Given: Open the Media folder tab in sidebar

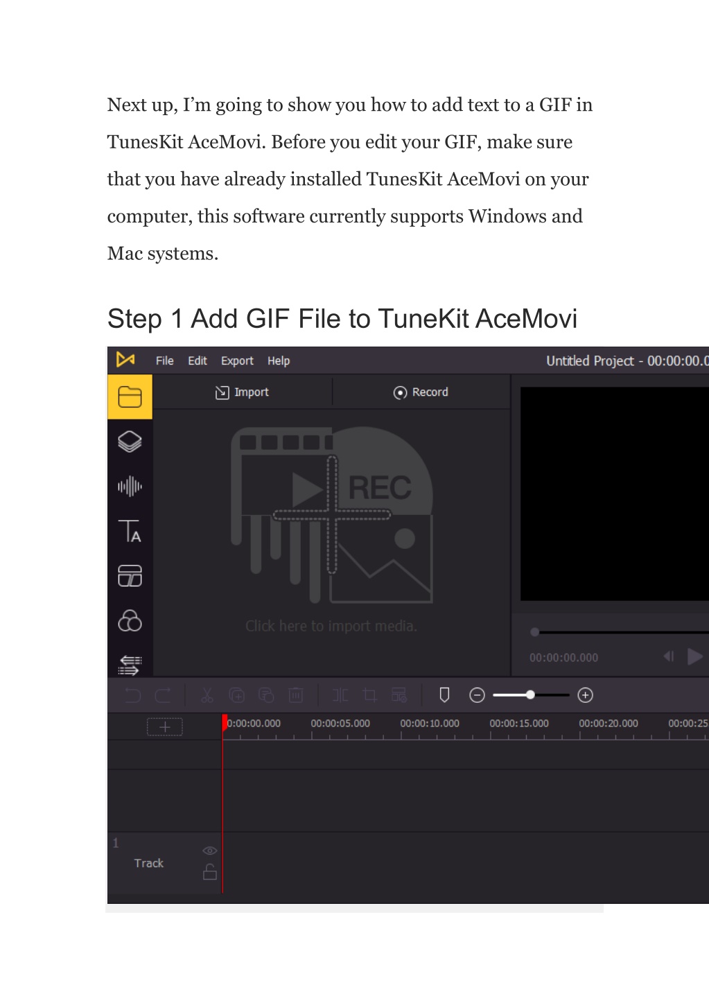Looking at the screenshot, I should [130, 396].
